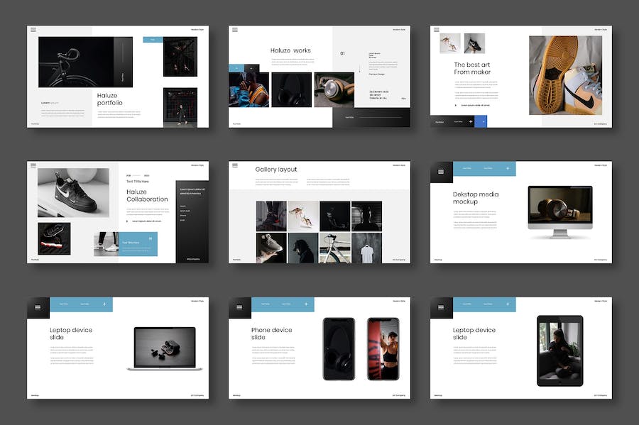
Task: Click hamburger icon on Gallery layout slide
Action: 234,165
